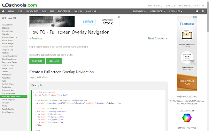
Task: Go to the Previous chapter link
Action: tap(36, 38)
